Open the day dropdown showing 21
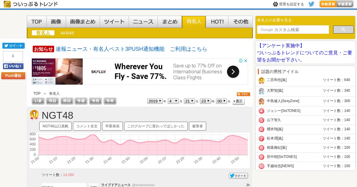This screenshot has height=187, width=357. click(189, 101)
